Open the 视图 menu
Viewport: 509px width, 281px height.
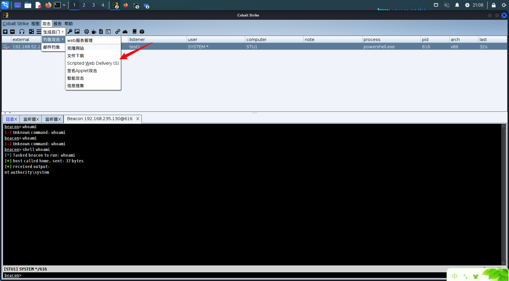(x=35, y=24)
